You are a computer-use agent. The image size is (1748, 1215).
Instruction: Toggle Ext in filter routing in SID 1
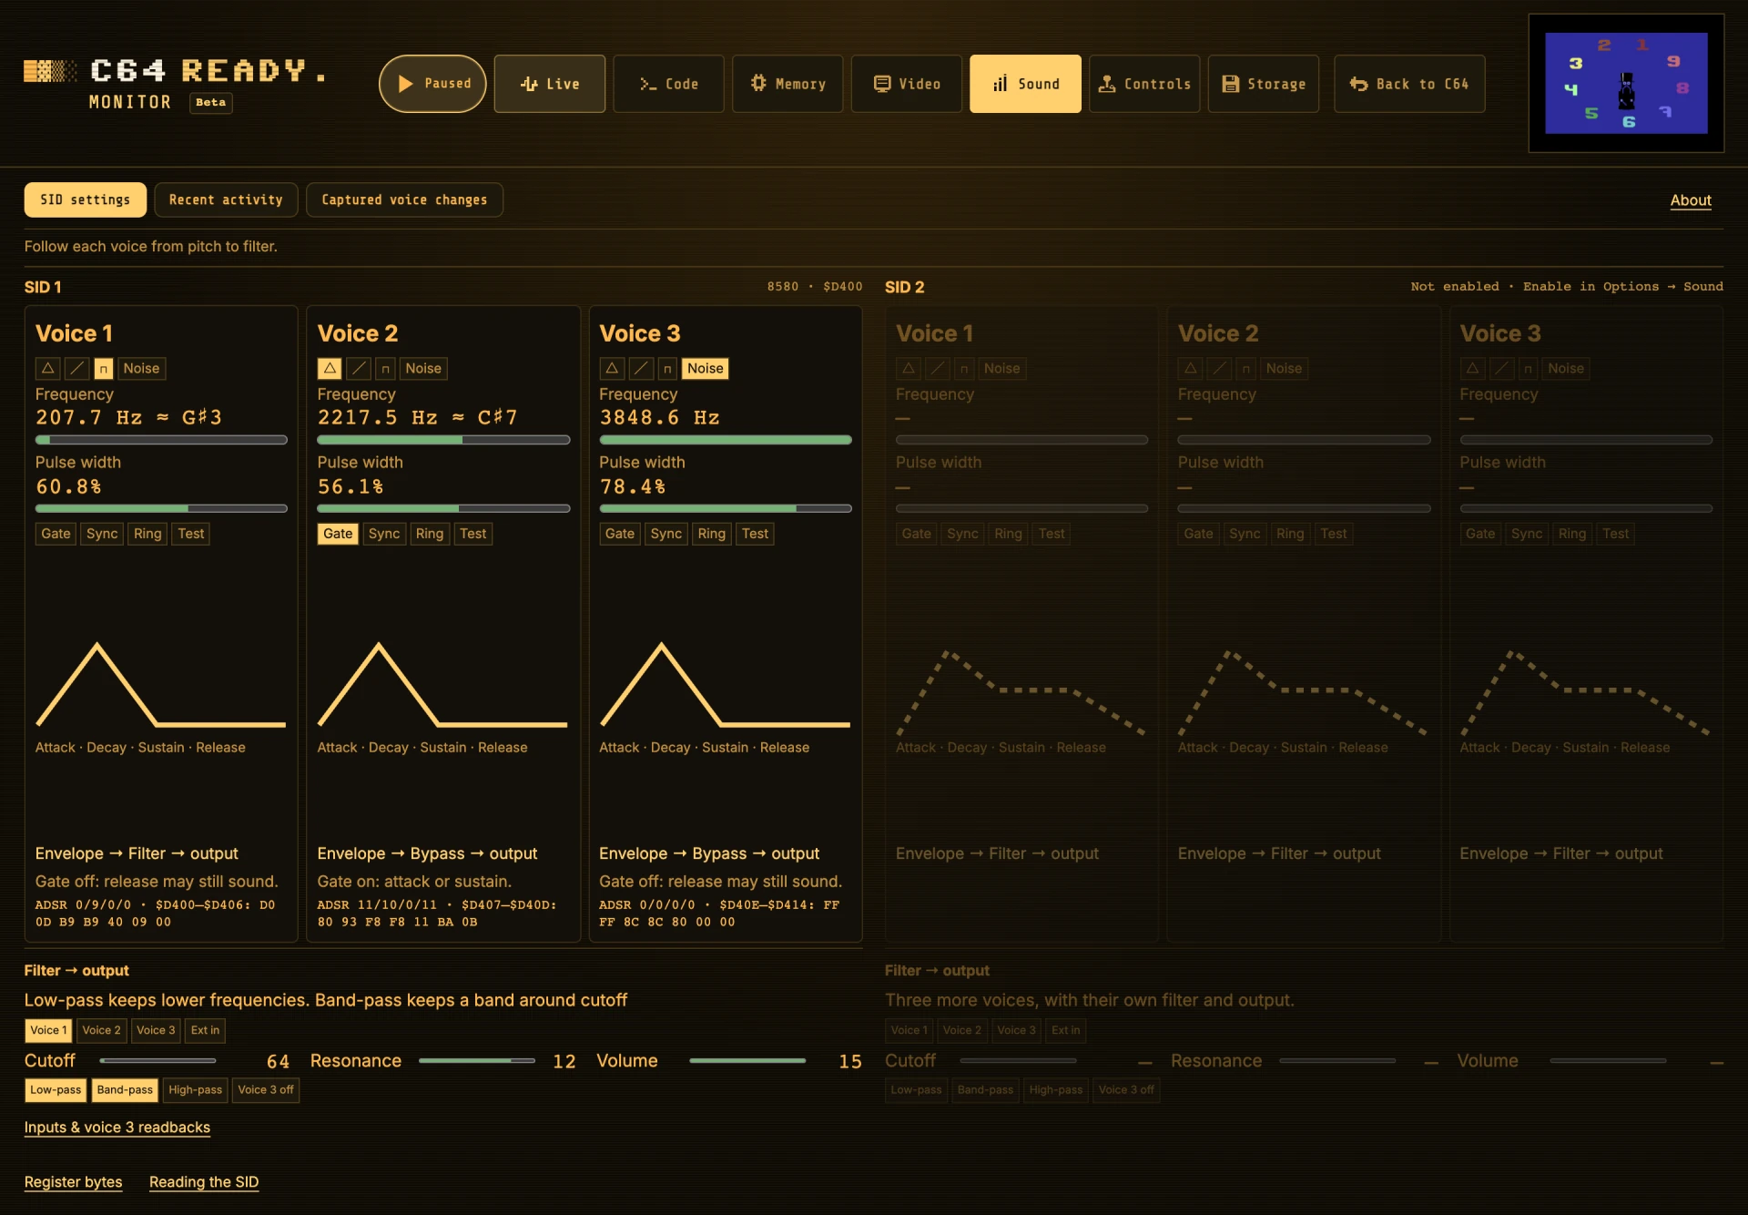[x=205, y=1030]
